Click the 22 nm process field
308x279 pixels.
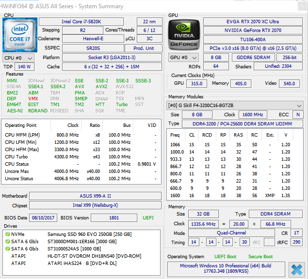pos(149,22)
